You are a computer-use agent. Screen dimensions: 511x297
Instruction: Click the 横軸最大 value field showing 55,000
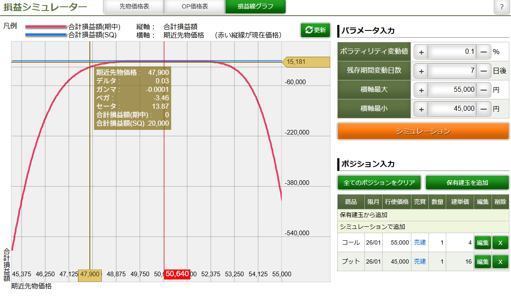tap(452, 90)
